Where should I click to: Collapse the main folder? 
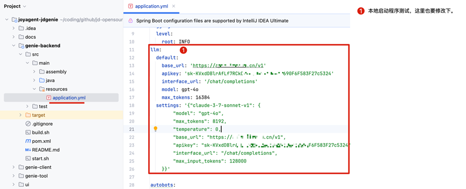27,63
